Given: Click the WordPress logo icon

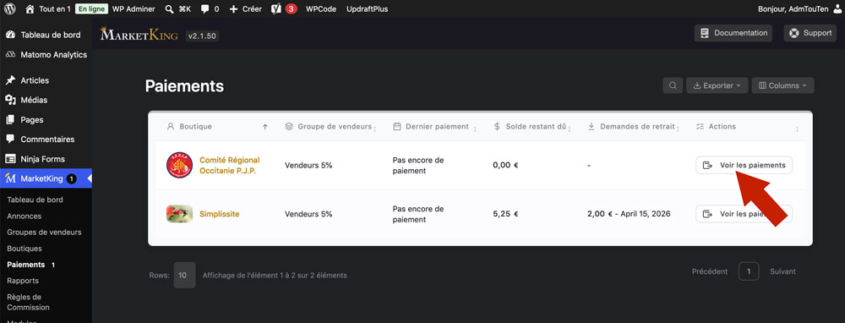Looking at the screenshot, I should pyautogui.click(x=9, y=8).
